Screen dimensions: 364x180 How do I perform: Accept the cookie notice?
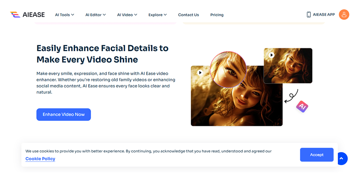pyautogui.click(x=317, y=155)
